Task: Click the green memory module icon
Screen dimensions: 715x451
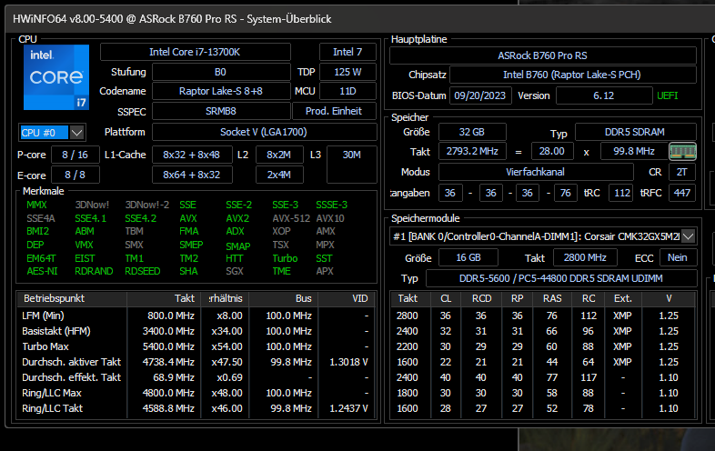Action: click(x=682, y=152)
